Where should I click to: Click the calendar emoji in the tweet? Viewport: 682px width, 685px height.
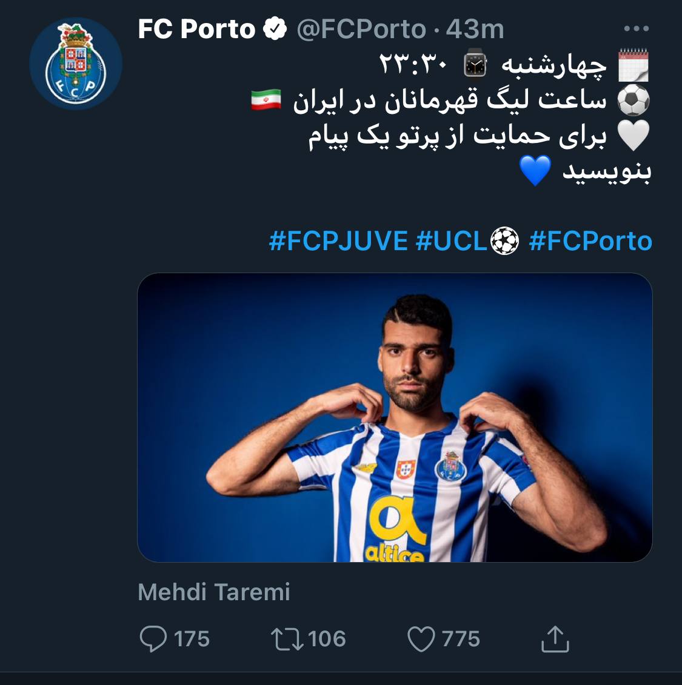[x=633, y=66]
